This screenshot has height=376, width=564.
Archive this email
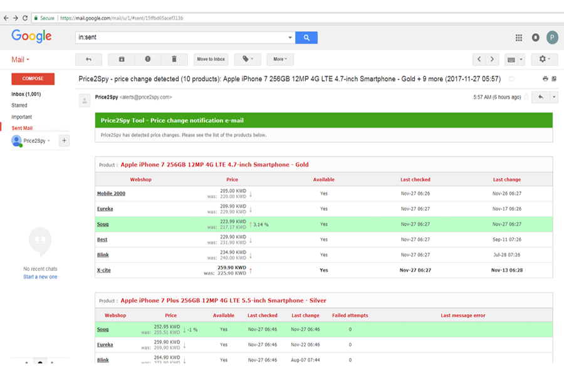click(x=122, y=60)
